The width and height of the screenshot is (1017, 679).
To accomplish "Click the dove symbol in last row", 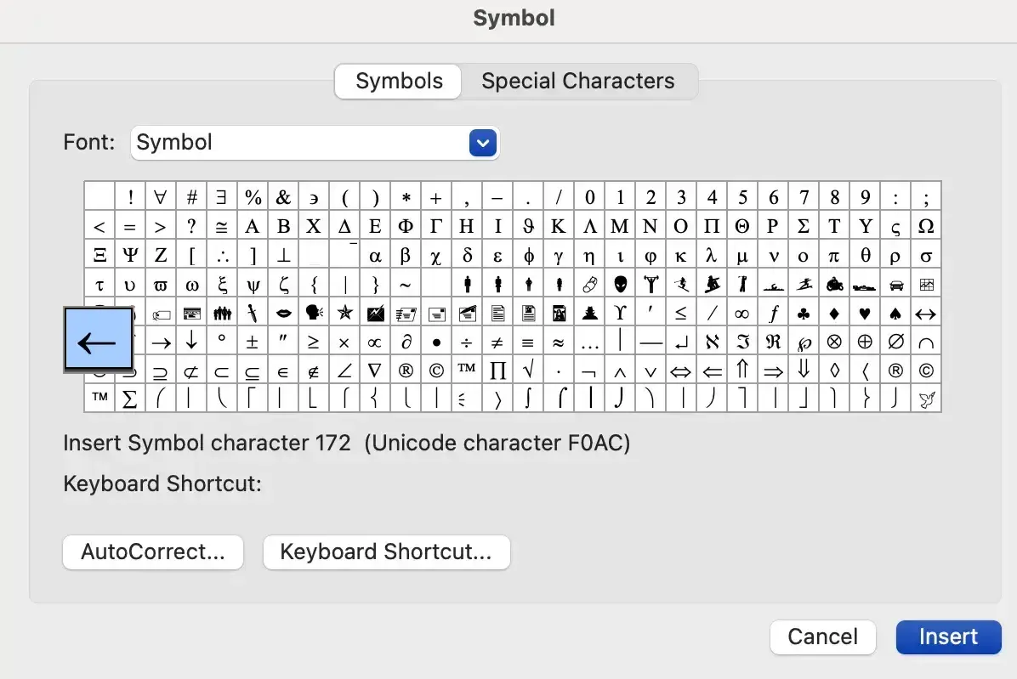I will pyautogui.click(x=926, y=399).
